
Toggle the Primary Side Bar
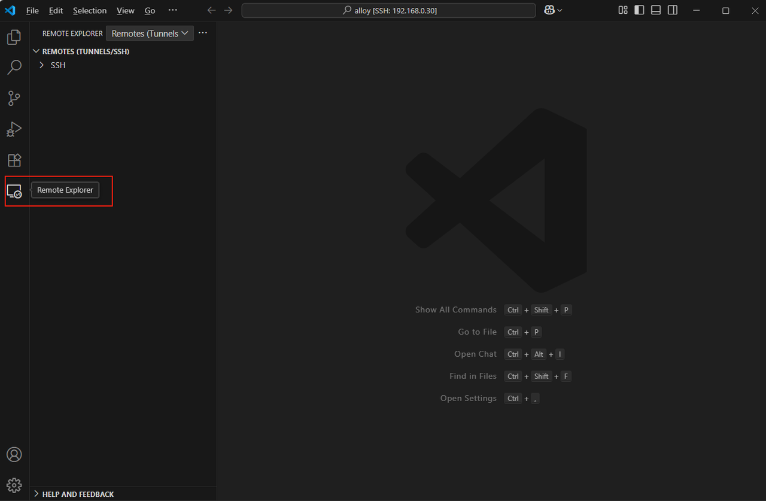click(639, 10)
